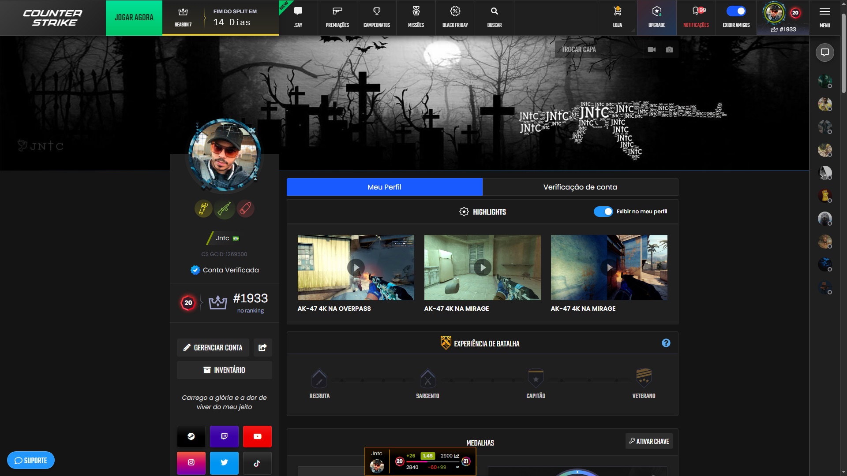
Task: Switch to Verificação de conta tab
Action: (580, 187)
